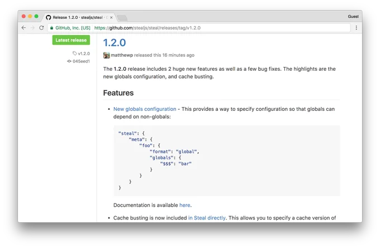Click the GitHub, Inc. [US] certificate label
Screen dimensions: 380x248
(73, 28)
